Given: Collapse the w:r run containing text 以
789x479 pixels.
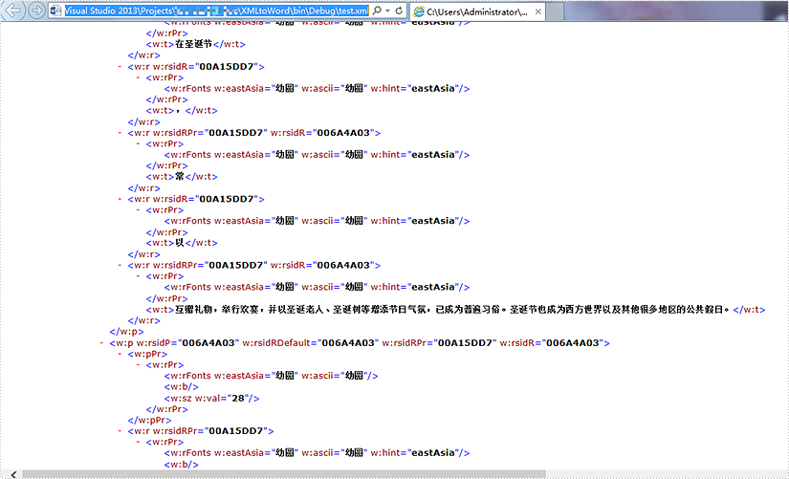Looking at the screenshot, I should [x=120, y=199].
